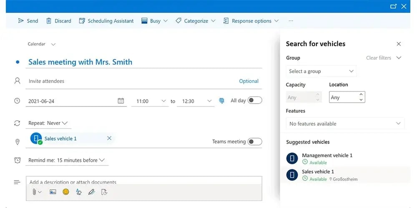Open the No features available dropdown
Image resolution: width=417 pixels, height=208 pixels.
(x=345, y=124)
